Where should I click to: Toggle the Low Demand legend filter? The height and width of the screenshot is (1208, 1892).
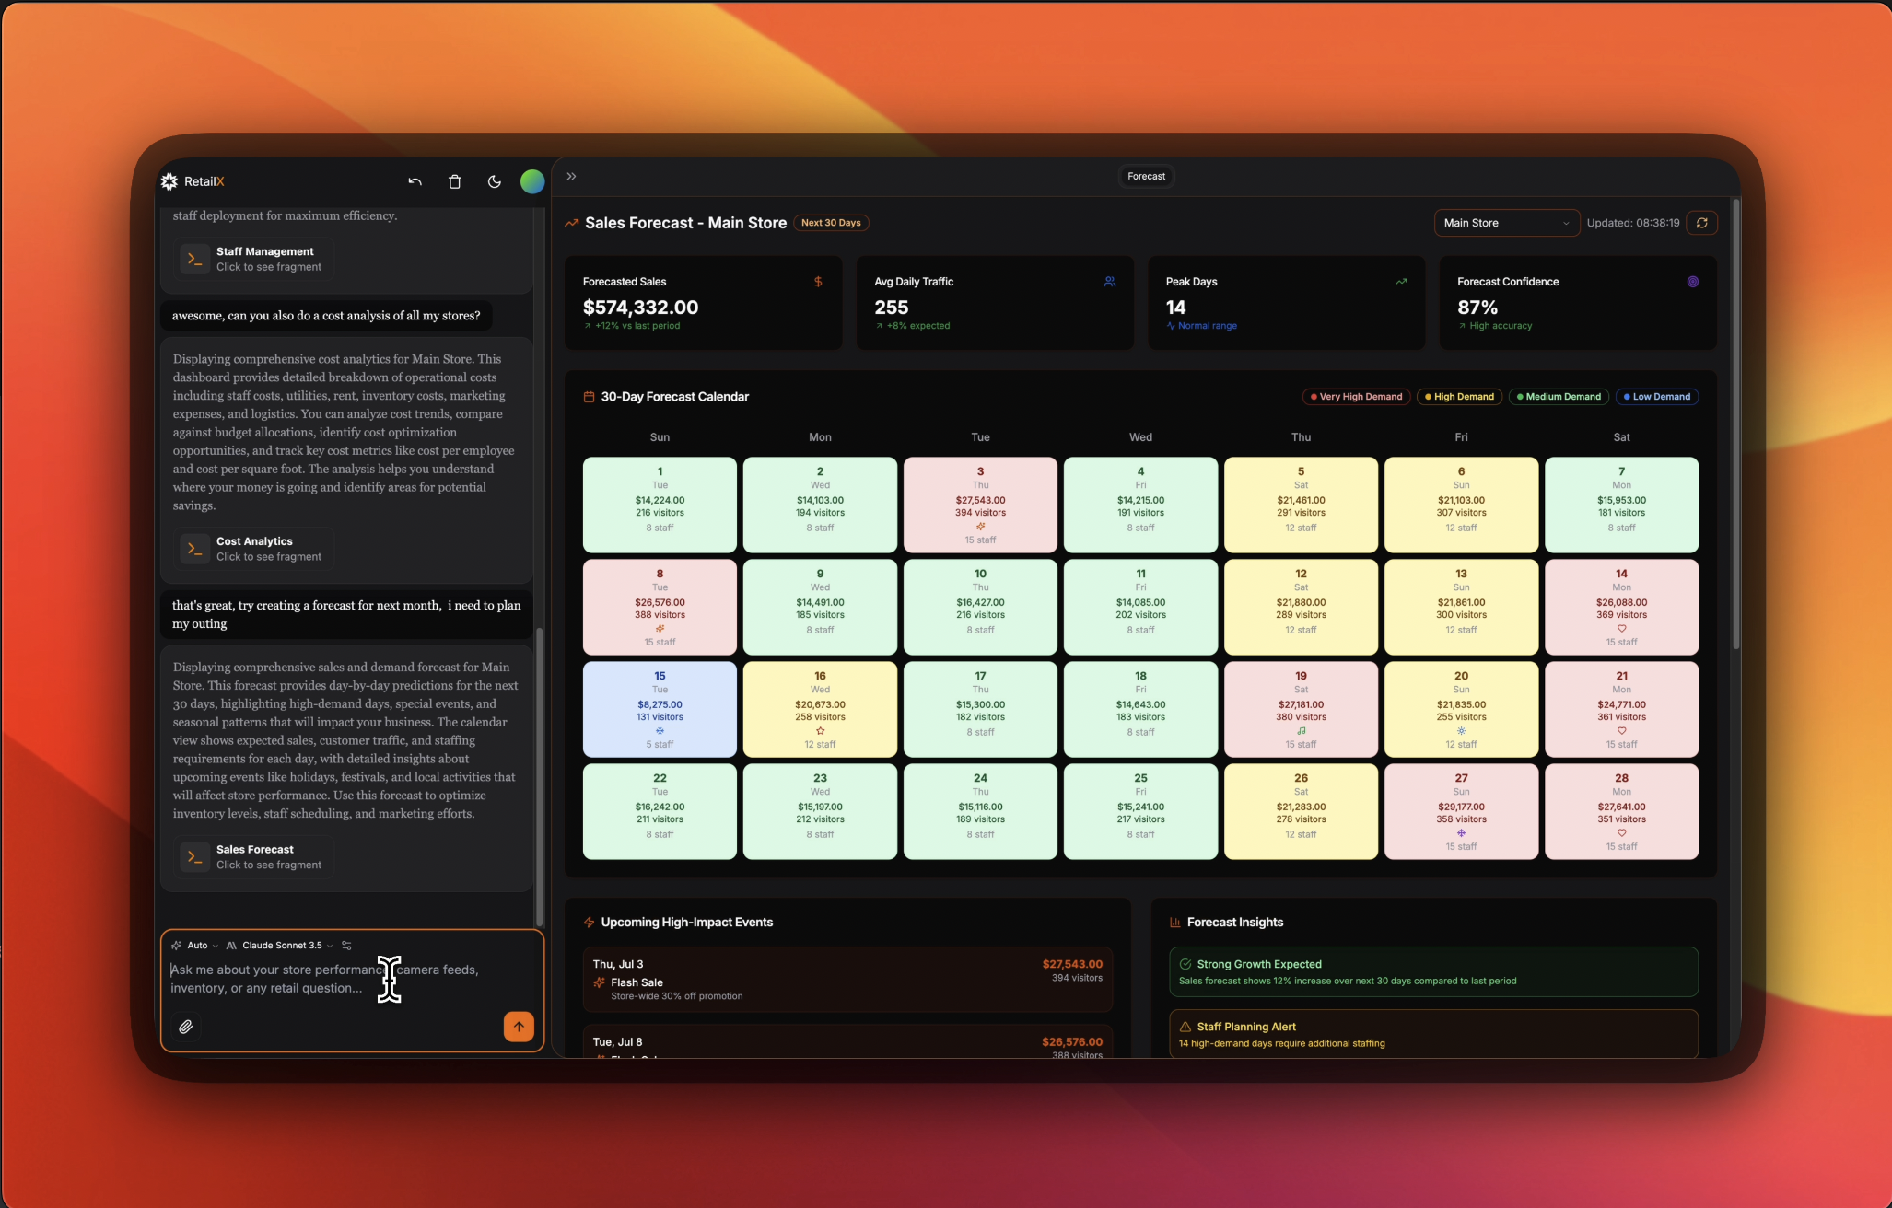coord(1656,397)
